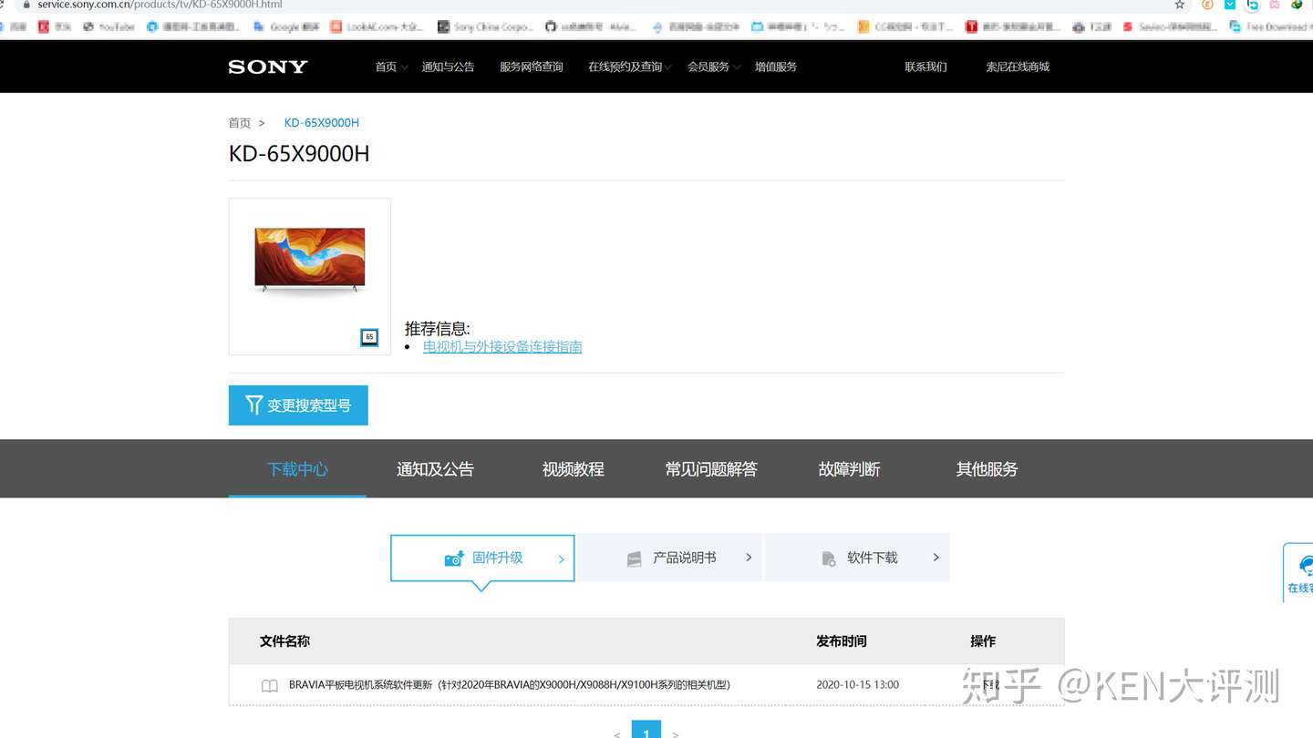Viewport: 1313px width, 738px height.
Task: Bookmark this page with the star icon
Action: (1179, 5)
